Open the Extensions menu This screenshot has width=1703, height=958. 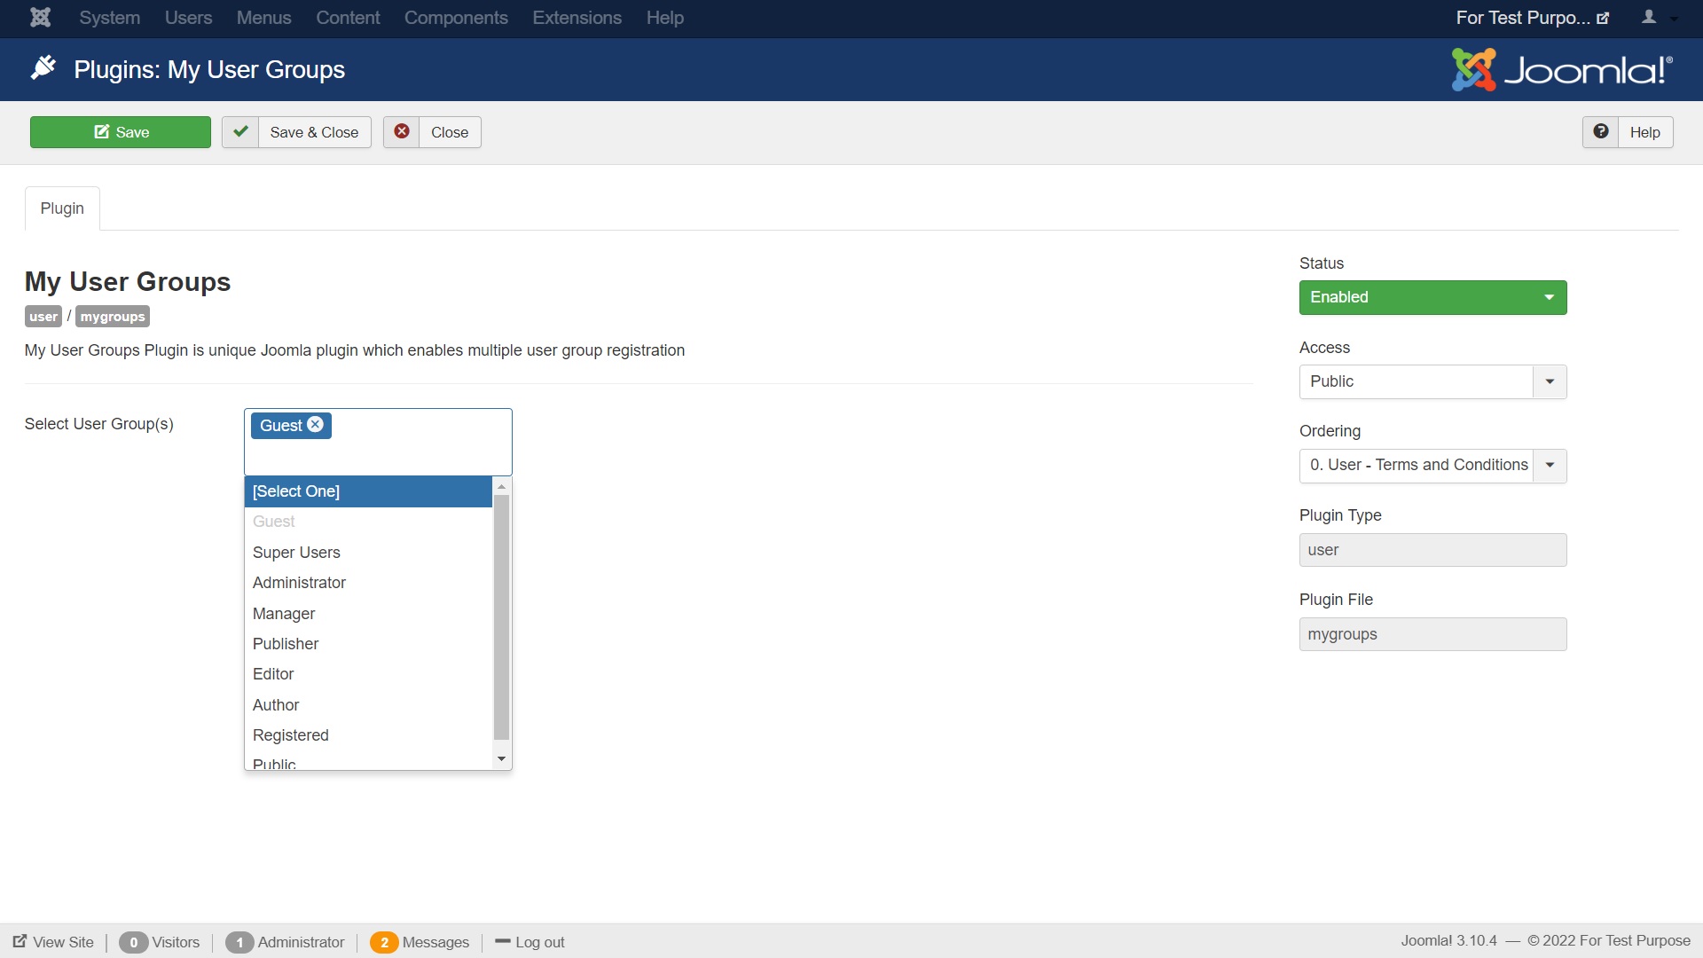[x=577, y=18]
